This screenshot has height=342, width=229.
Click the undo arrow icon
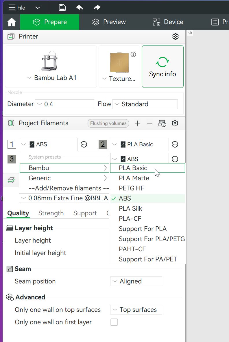[x=80, y=8]
